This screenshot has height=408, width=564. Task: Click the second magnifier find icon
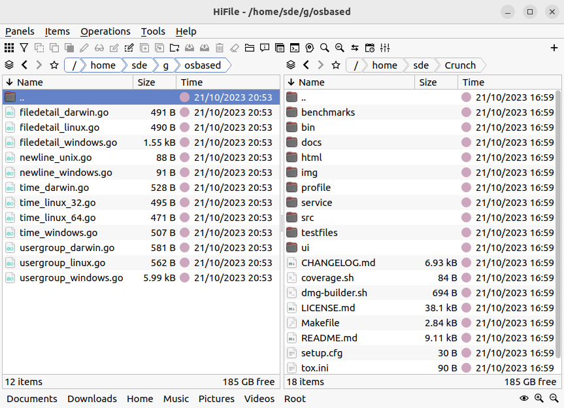(x=340, y=48)
